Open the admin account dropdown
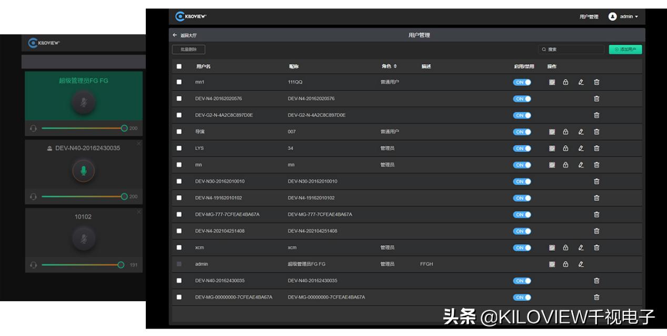 pos(623,16)
